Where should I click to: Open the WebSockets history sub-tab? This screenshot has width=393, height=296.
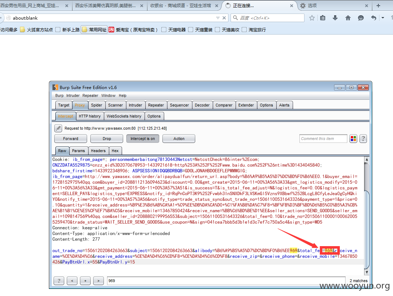click(124, 116)
